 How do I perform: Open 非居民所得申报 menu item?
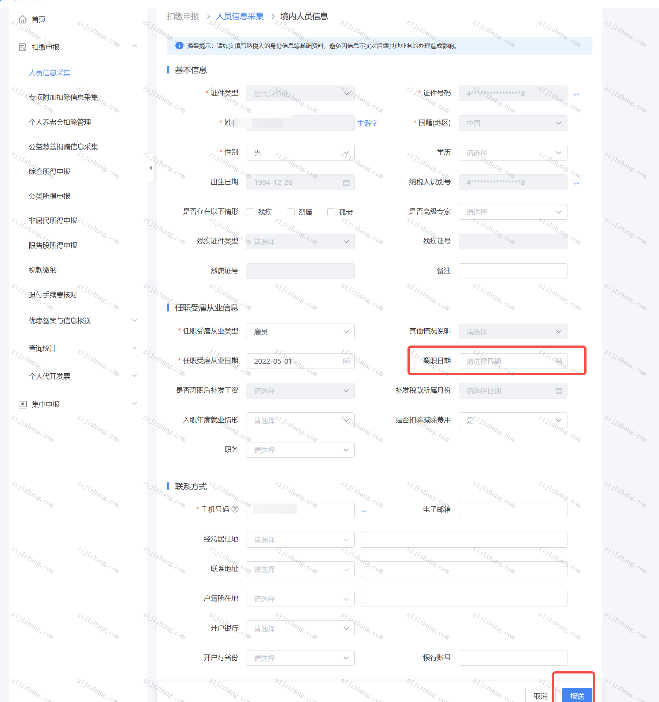point(53,220)
